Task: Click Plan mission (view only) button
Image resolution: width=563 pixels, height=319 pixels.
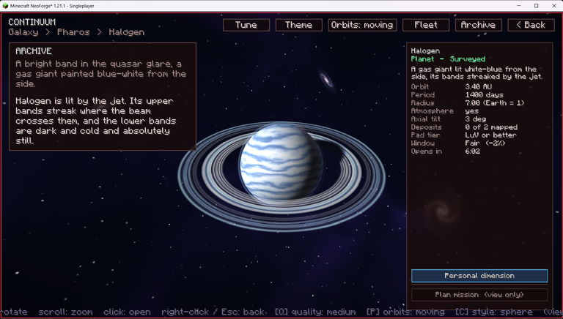Action: pyautogui.click(x=479, y=295)
